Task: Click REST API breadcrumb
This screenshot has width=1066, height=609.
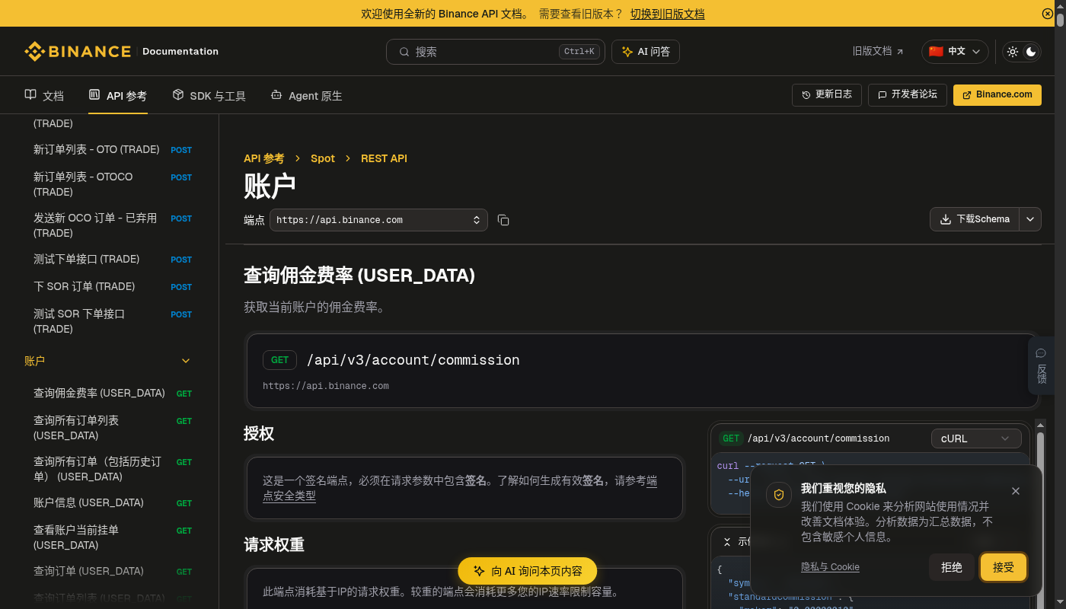Action: coord(384,158)
